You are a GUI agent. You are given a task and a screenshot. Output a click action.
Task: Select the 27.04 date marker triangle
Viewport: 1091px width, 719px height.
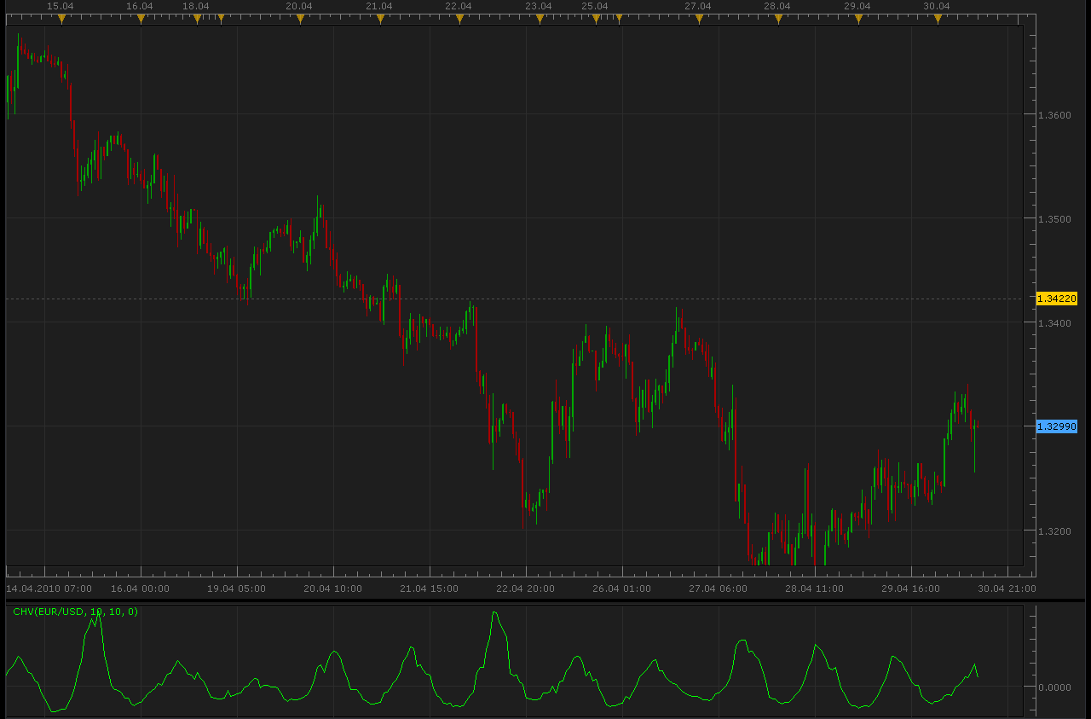coord(699,18)
